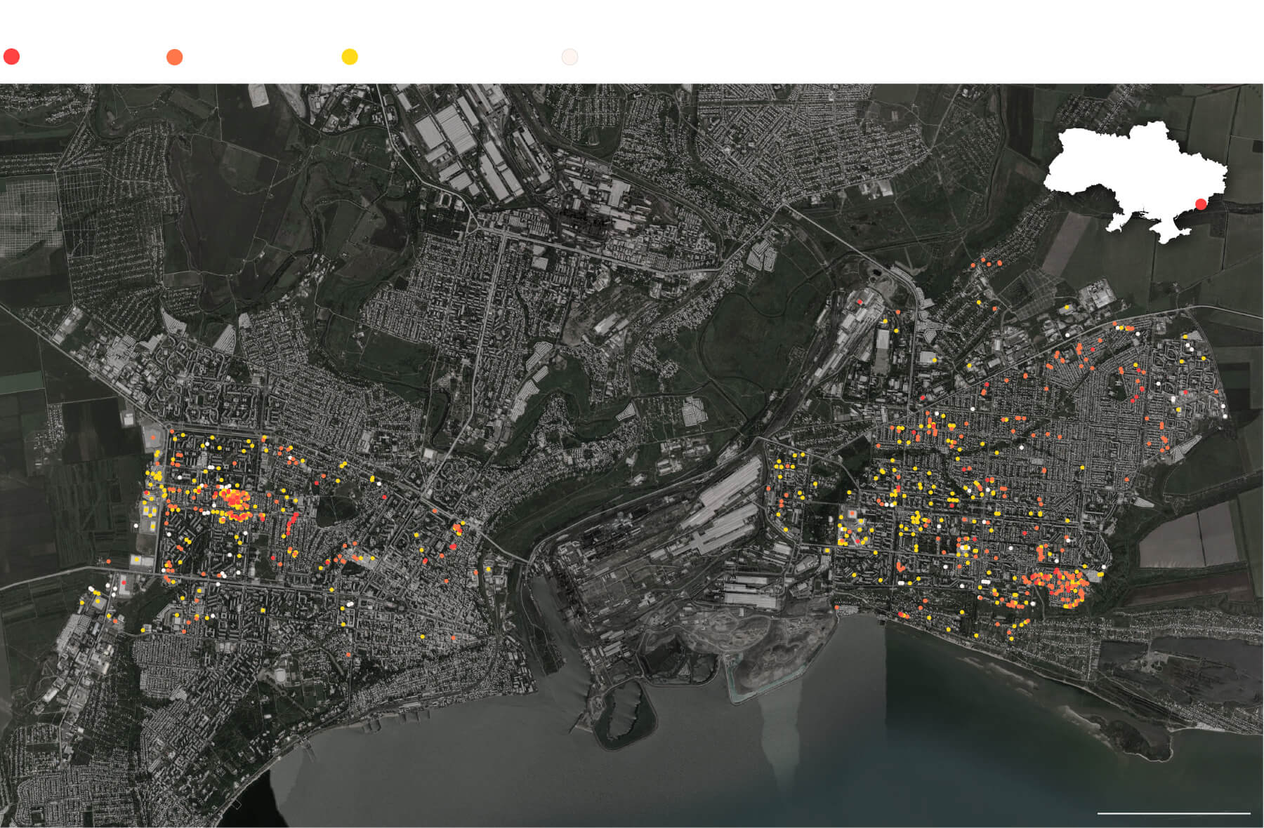Click the dense red-orange cluster in western district
Viewport: 1264px width, 828px height.
pyautogui.click(x=233, y=502)
